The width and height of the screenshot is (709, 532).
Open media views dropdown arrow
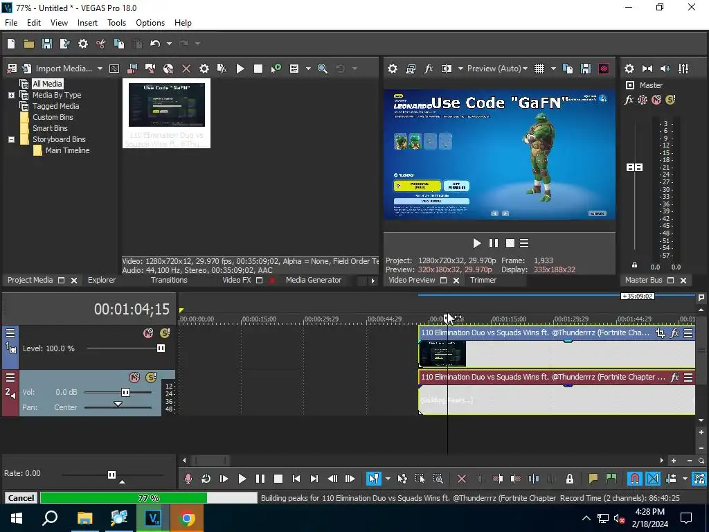(308, 69)
